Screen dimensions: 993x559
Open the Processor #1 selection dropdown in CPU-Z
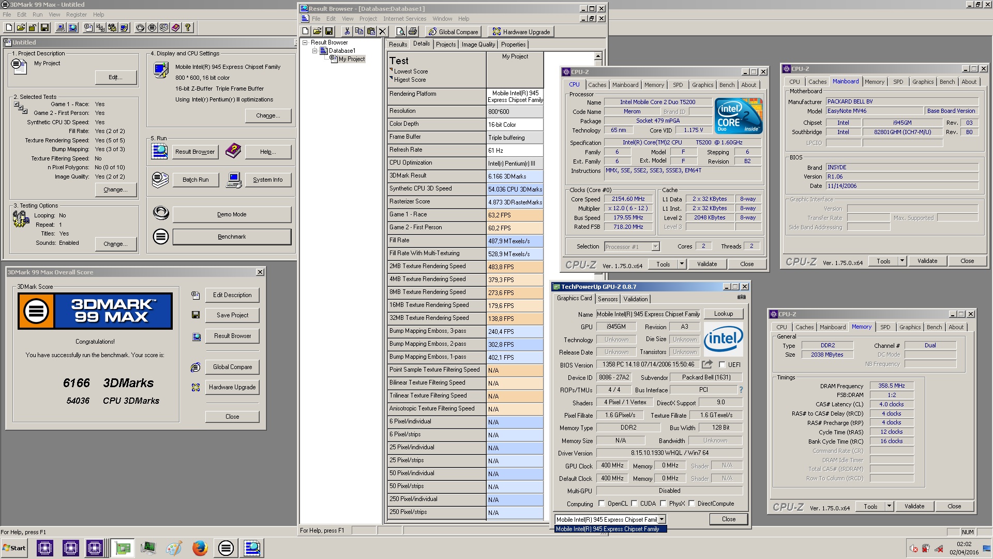click(655, 246)
